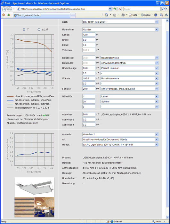The height and width of the screenshot is (224, 170).
Task: Refresh the page with the reload icon
Action: pos(115,9)
